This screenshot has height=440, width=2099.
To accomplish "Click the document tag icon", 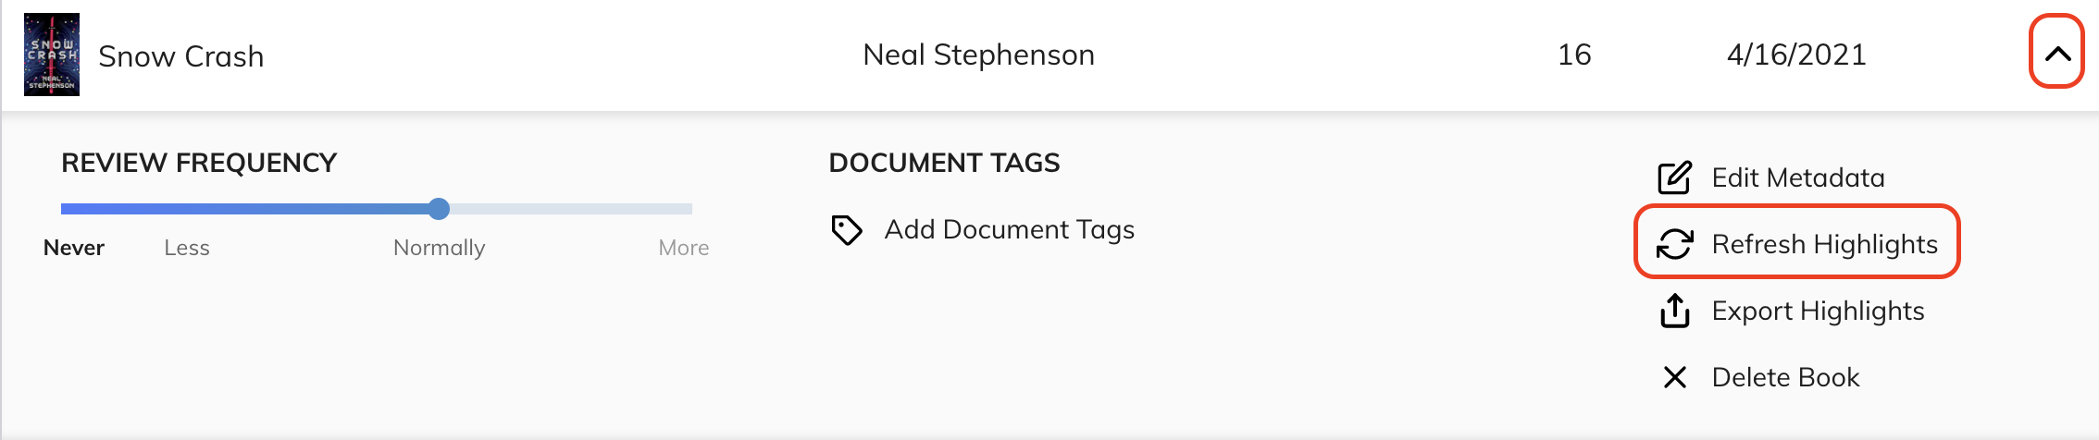I will pyautogui.click(x=847, y=230).
